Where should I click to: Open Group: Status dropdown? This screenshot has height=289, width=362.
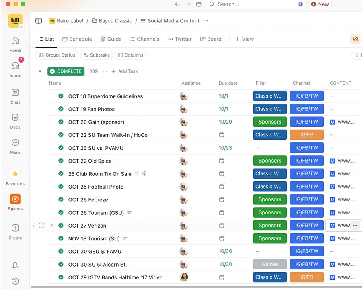click(57, 55)
